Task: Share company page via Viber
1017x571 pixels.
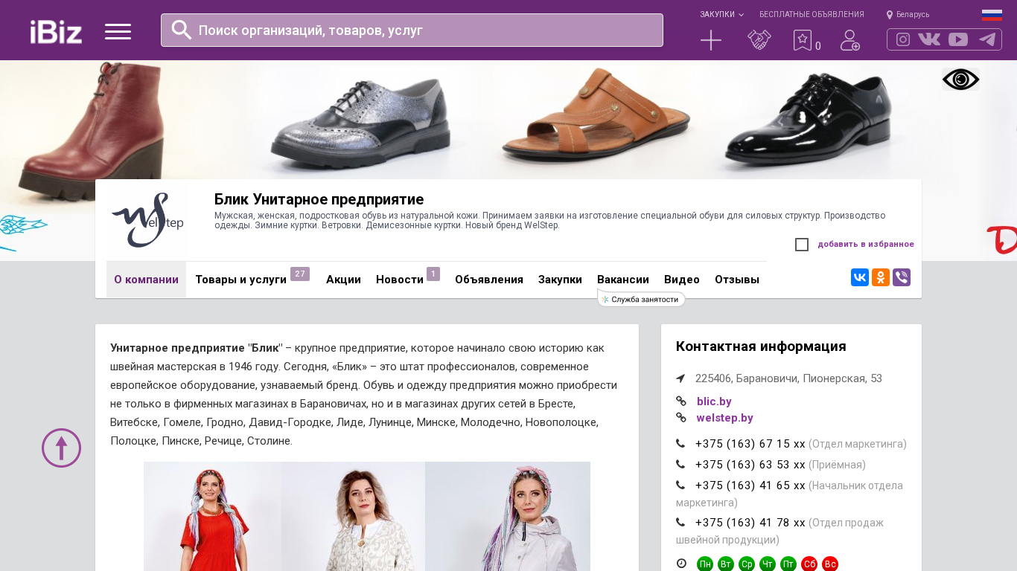Action: (902, 277)
